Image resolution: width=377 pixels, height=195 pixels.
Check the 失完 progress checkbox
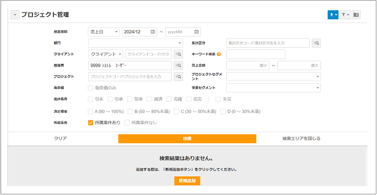point(218,99)
